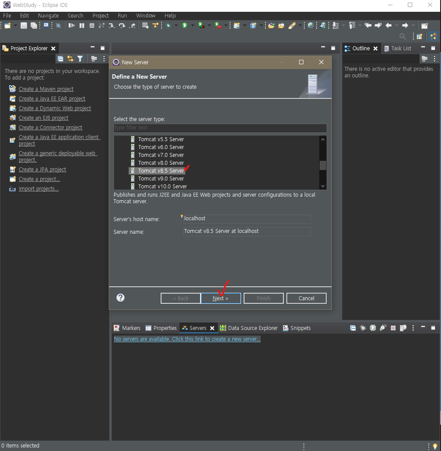This screenshot has width=441, height=451.
Task: Toggle Link with Editor in Project Explorer
Action: point(70,59)
